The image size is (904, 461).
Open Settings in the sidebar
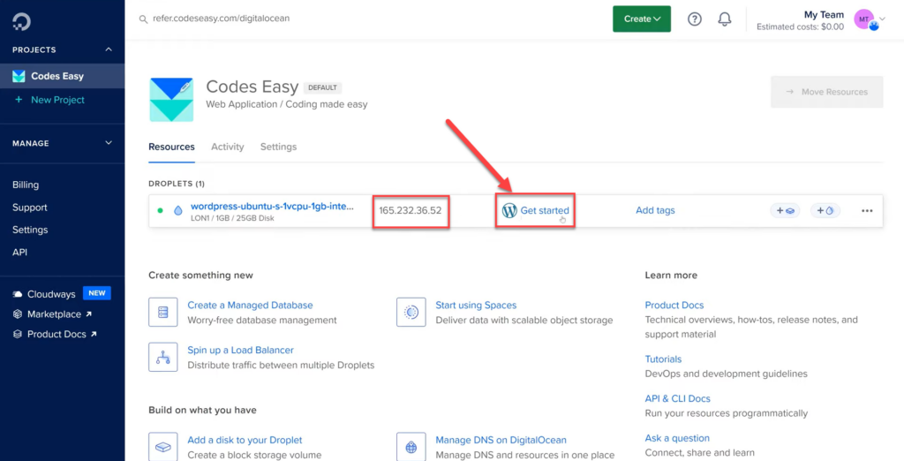30,230
